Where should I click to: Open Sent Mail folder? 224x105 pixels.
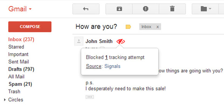coord(19,62)
